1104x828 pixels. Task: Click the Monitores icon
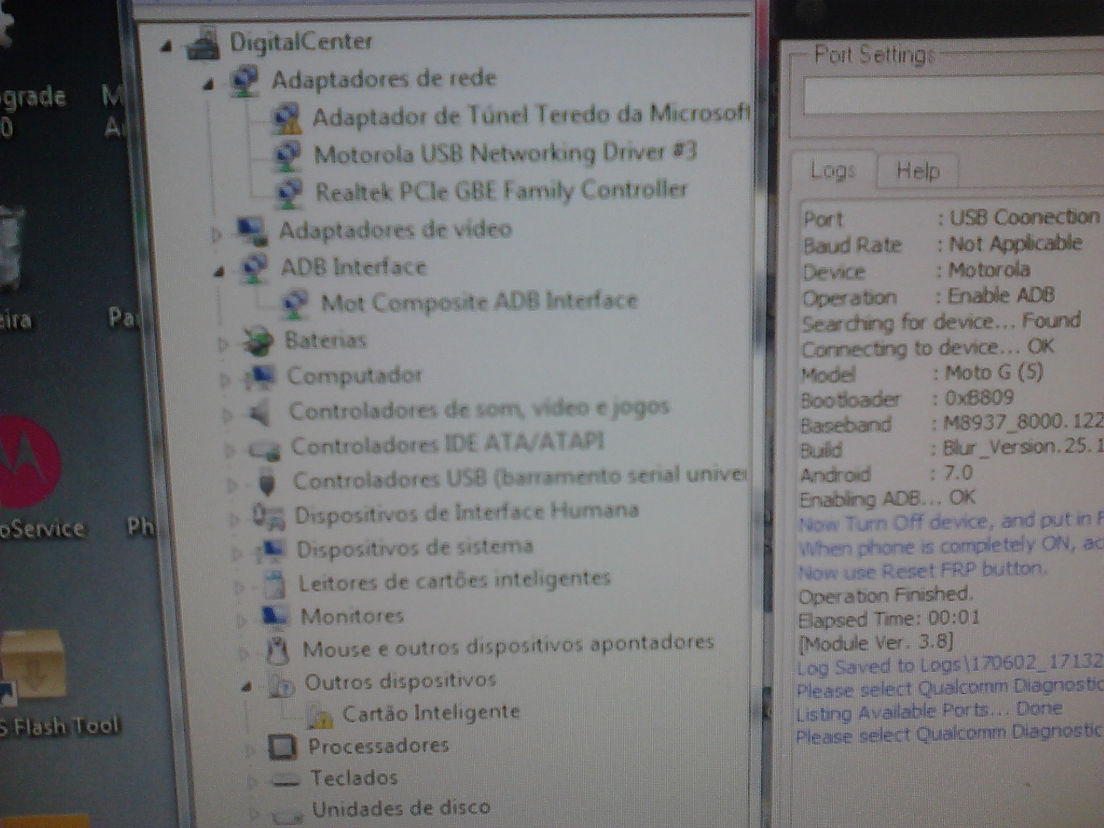click(x=275, y=616)
